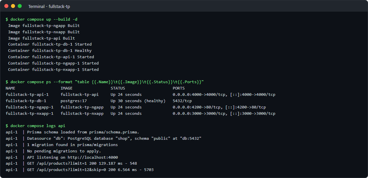This screenshot has width=368, height=178.
Task: Click 'Image fullstack-tp-api Built' line
Action: [x=41, y=38]
